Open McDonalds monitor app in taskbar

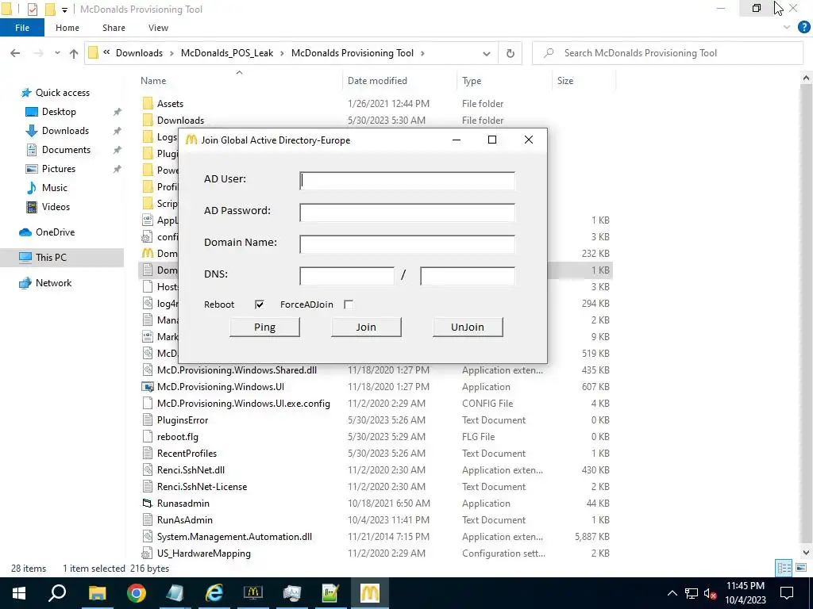click(x=253, y=593)
